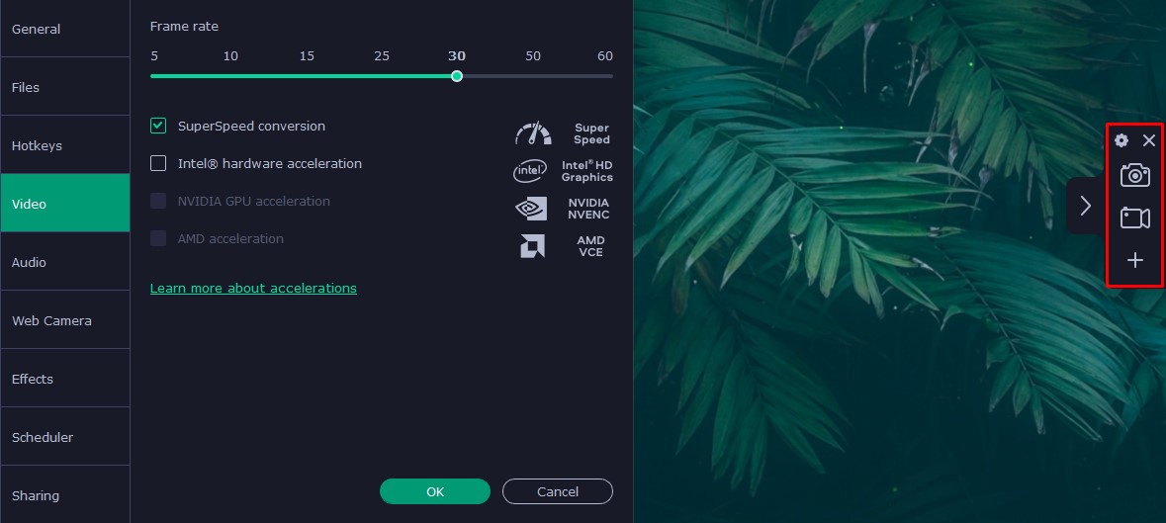Close the capture widget with X

tap(1149, 140)
